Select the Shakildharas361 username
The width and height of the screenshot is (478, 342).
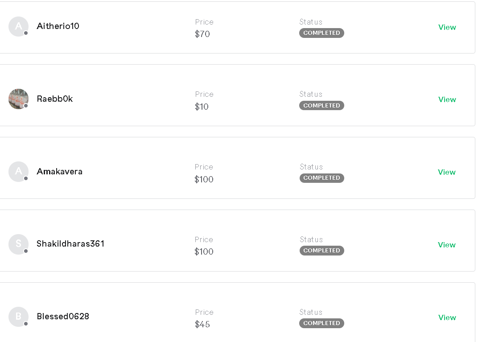click(x=70, y=244)
